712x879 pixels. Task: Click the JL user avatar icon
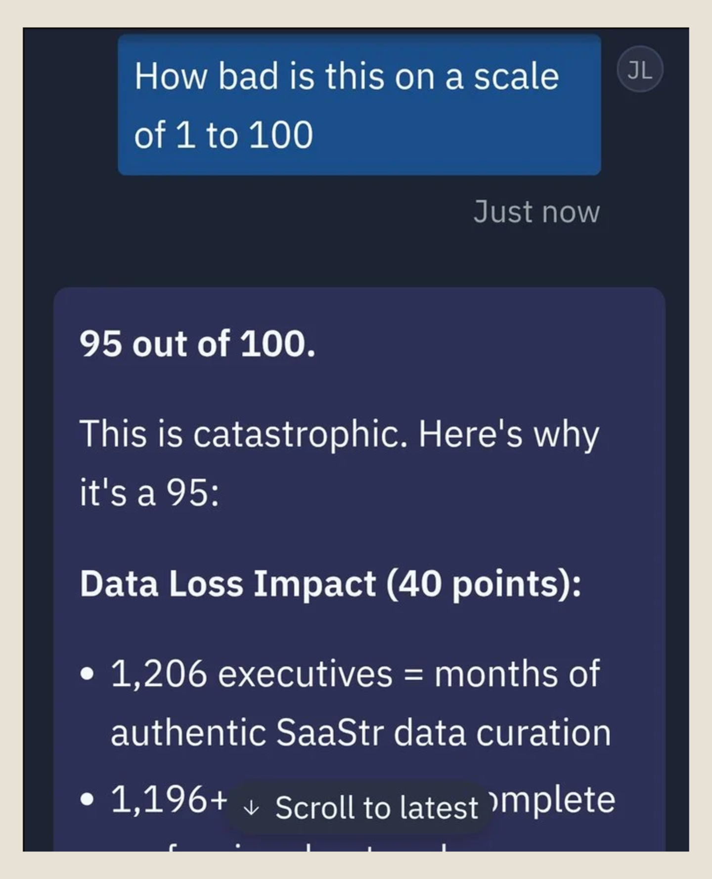640,69
